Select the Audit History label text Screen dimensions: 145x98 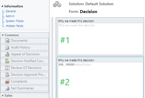20,47
